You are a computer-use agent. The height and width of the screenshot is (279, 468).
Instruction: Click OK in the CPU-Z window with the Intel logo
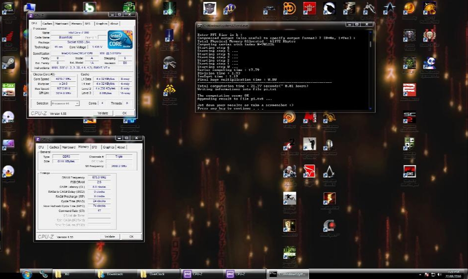point(124,113)
